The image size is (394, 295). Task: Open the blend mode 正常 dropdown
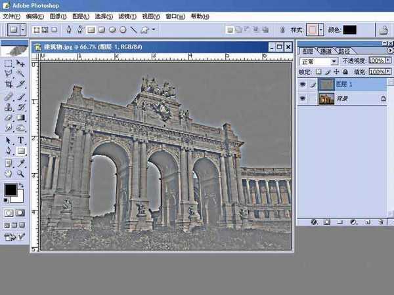coord(335,61)
